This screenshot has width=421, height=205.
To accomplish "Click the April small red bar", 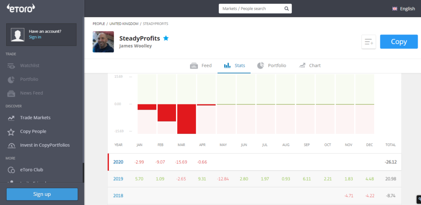I will pos(206,105).
